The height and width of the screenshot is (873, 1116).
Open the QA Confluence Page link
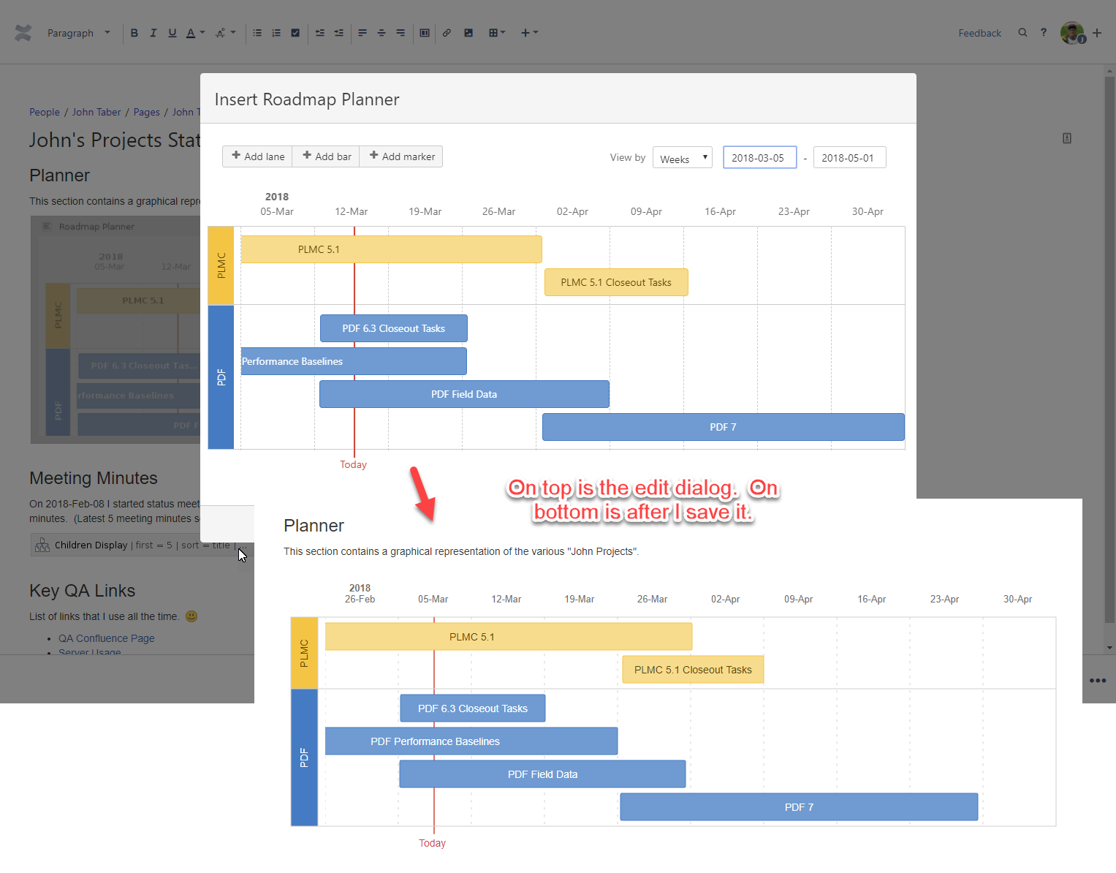point(107,638)
